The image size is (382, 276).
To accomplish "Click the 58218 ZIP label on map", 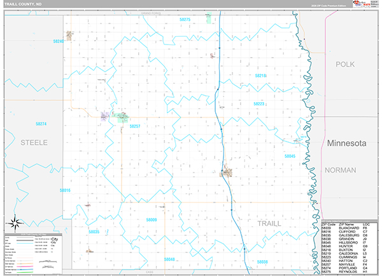I will coord(260,76).
